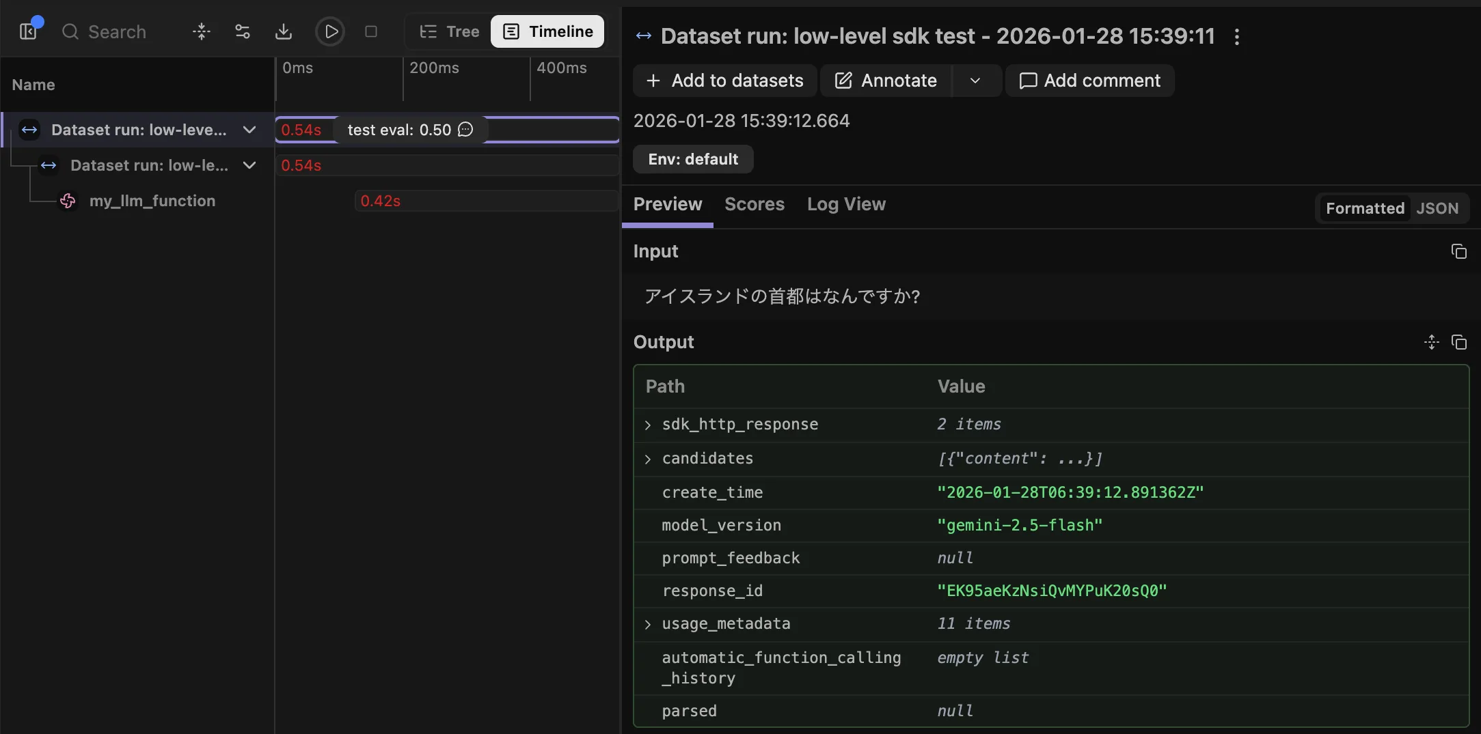Click the prompt_feedback path cell
This screenshot has width=1481, height=734.
(x=731, y=558)
